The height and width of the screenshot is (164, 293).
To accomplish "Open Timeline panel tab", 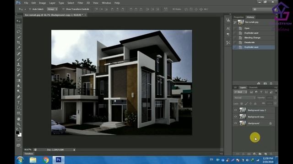I will pos(28,154).
